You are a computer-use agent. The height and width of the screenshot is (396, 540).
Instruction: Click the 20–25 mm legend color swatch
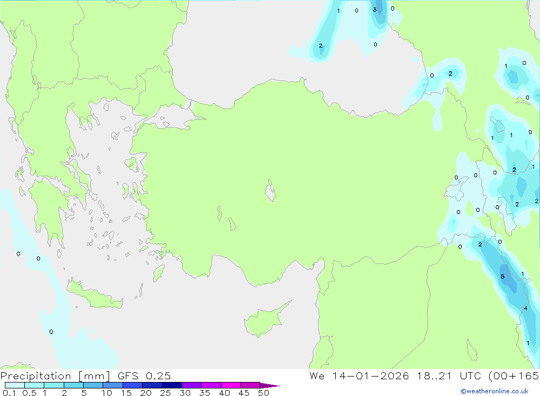(152, 385)
